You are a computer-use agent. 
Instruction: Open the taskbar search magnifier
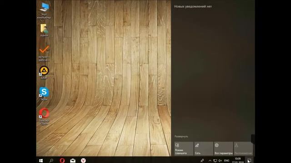(x=51, y=160)
